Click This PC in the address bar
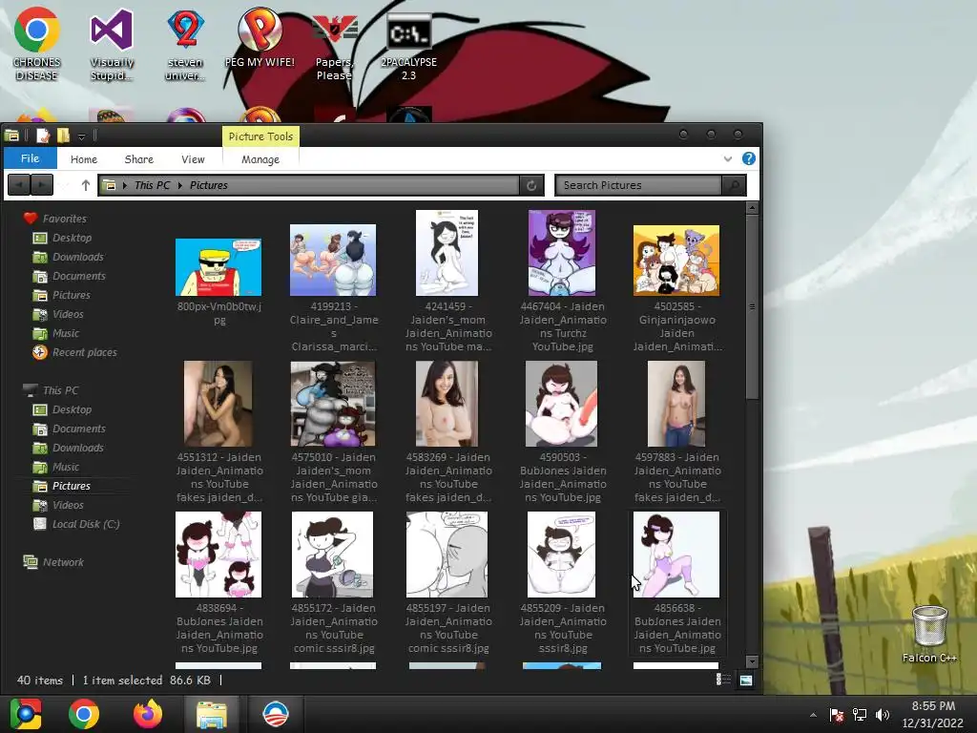Screen dimensions: 977x733 (152, 185)
